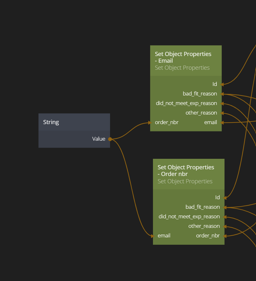Click order_nbr input label on Email node
Image resolution: width=256 pixels, height=281 pixels.
(x=167, y=123)
